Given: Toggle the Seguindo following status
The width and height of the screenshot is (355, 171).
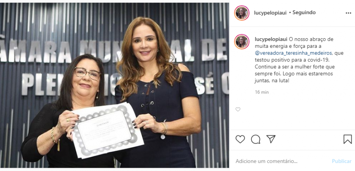Looking at the screenshot, I should pos(304,13).
